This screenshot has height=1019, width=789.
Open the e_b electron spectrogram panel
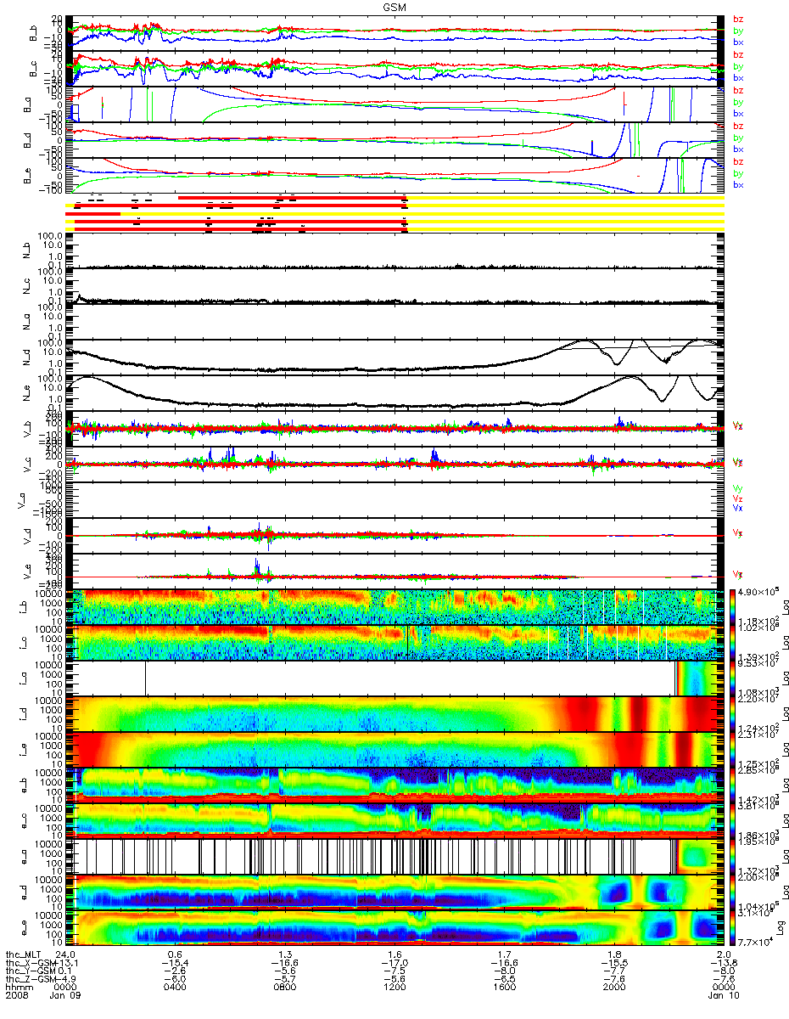[x=396, y=785]
